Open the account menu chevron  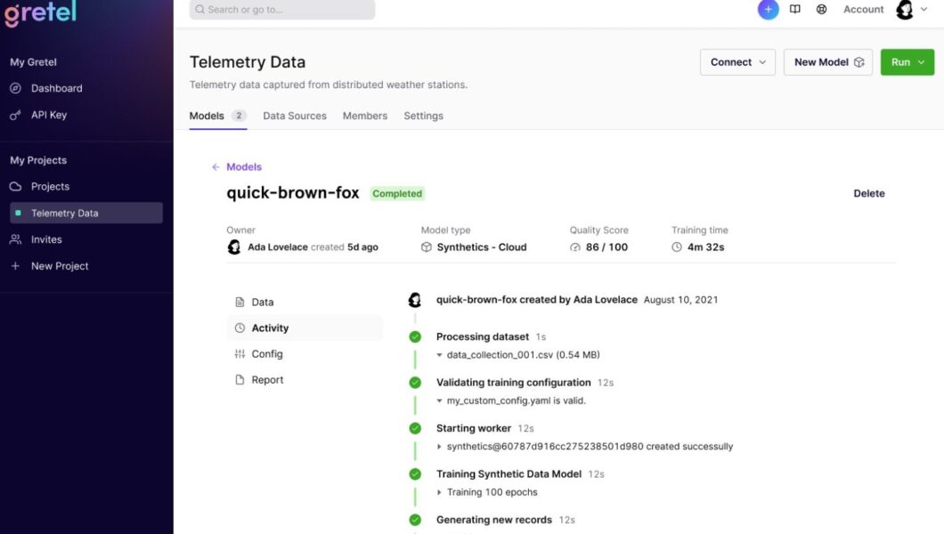pos(924,10)
